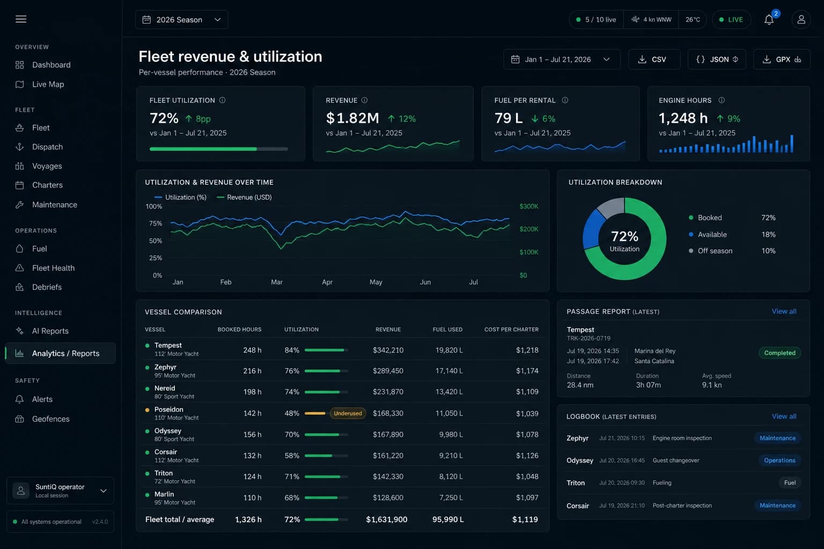Expand the SuntiQ operator account menu
This screenshot has height=549, width=824.
tap(60, 491)
